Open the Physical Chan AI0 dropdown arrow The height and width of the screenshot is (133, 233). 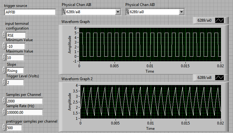(181, 12)
